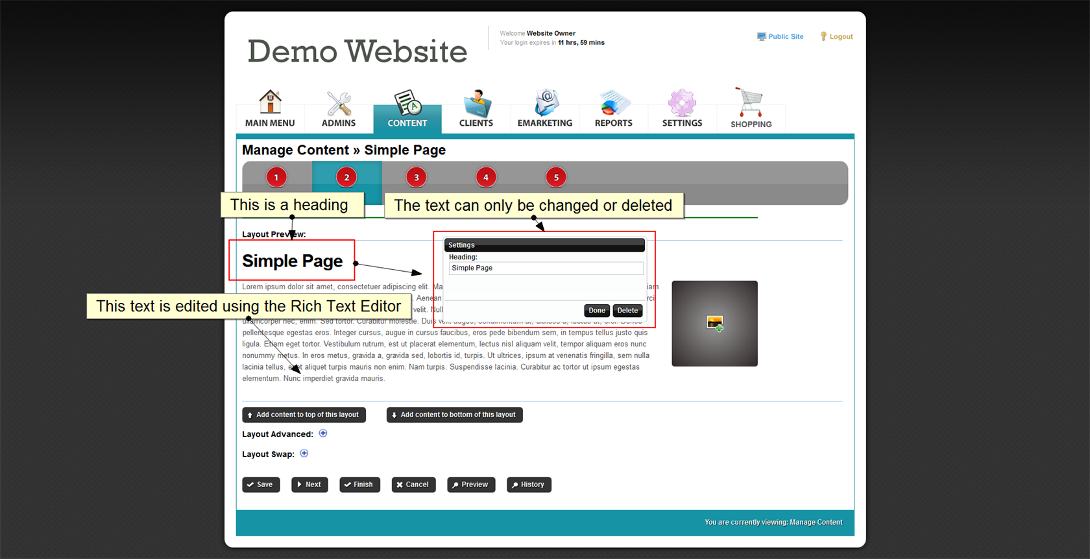Jump to wizard step 5
The image size is (1090, 559).
click(556, 177)
